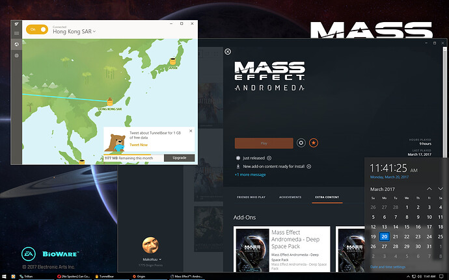The width and height of the screenshot is (449, 280).
Task: Click the volume speaker tray icon
Action: tap(420, 277)
